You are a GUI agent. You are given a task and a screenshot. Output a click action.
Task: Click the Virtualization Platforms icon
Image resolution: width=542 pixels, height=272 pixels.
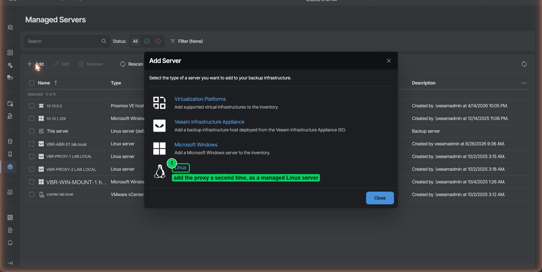[159, 103]
